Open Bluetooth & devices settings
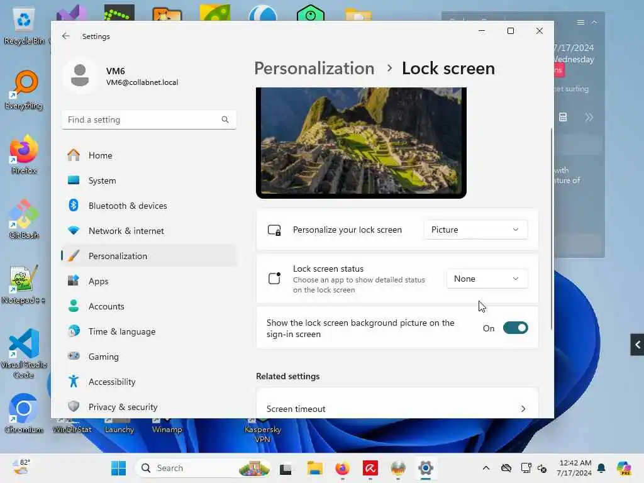Image resolution: width=644 pixels, height=483 pixels. tap(148, 206)
